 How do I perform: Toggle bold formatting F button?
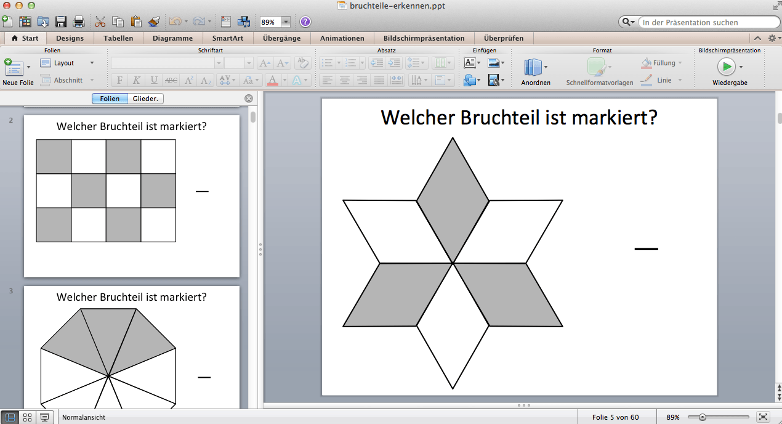click(x=119, y=80)
